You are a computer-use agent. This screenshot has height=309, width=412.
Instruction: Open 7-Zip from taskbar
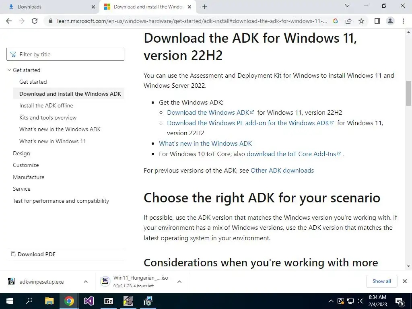[109, 301]
